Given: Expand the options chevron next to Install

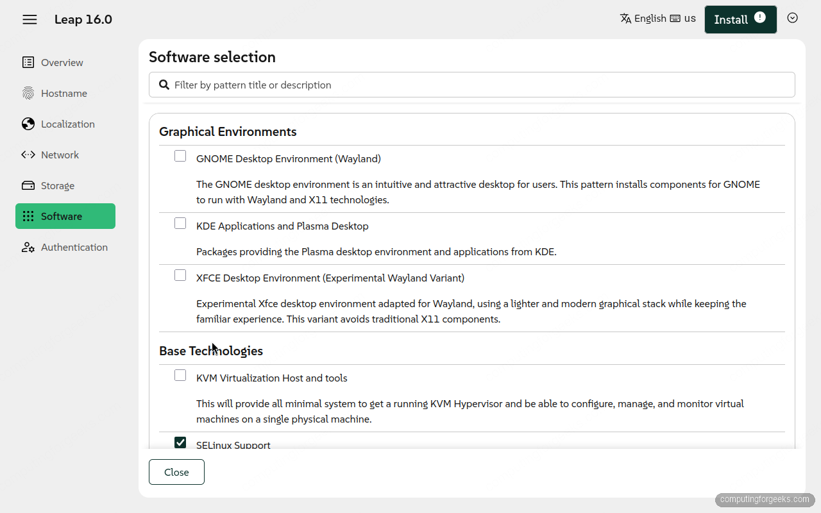Looking at the screenshot, I should click(x=792, y=18).
